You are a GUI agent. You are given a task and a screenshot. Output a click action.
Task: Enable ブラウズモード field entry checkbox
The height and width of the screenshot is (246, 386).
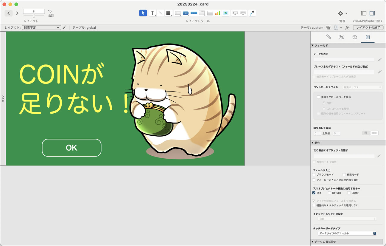[314, 175]
